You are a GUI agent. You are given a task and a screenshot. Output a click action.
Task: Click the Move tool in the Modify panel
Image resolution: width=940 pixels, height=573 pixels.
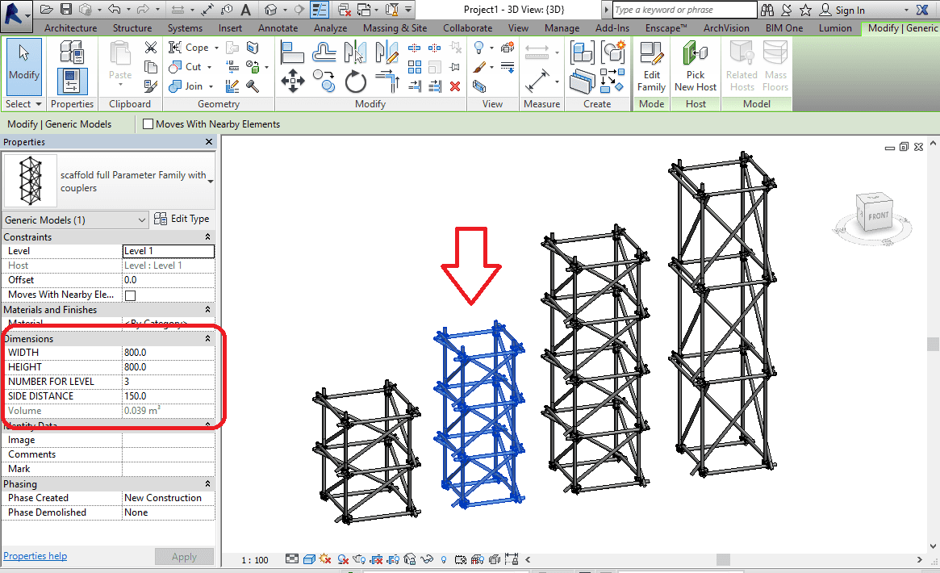pos(291,80)
